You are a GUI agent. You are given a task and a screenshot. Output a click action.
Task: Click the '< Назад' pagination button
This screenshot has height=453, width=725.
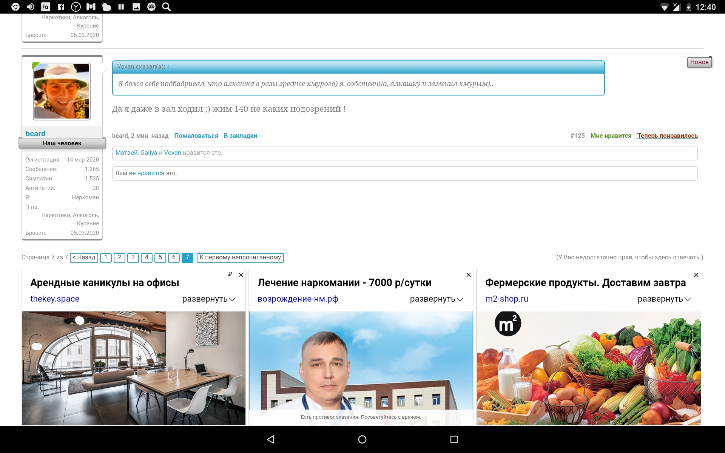(x=84, y=257)
